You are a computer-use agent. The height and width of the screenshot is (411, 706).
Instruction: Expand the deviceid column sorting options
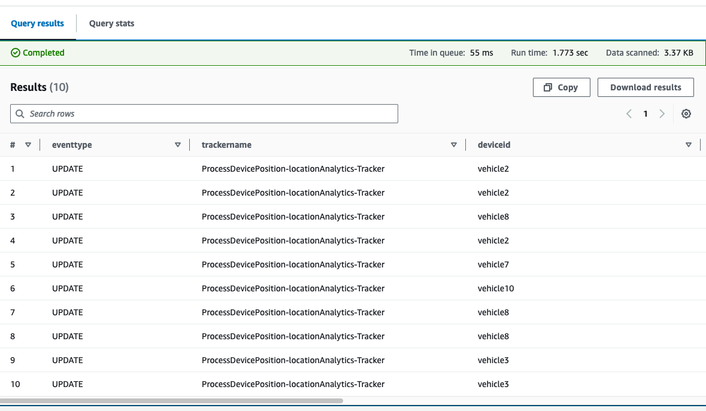688,145
